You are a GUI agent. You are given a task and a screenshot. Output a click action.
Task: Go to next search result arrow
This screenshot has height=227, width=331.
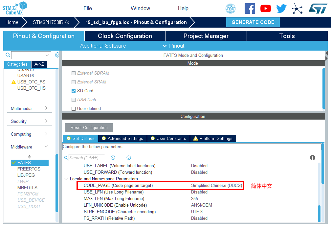(x=129, y=158)
